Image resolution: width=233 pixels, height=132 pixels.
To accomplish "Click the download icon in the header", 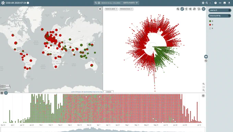I will (229, 3).
